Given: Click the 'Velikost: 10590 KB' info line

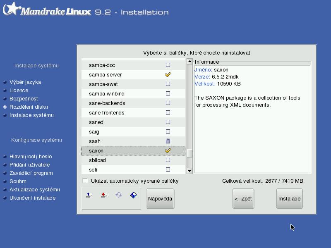Looking at the screenshot, I should [218, 84].
